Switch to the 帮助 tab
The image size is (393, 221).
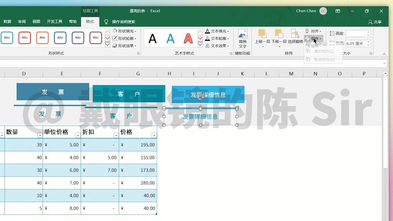73,22
